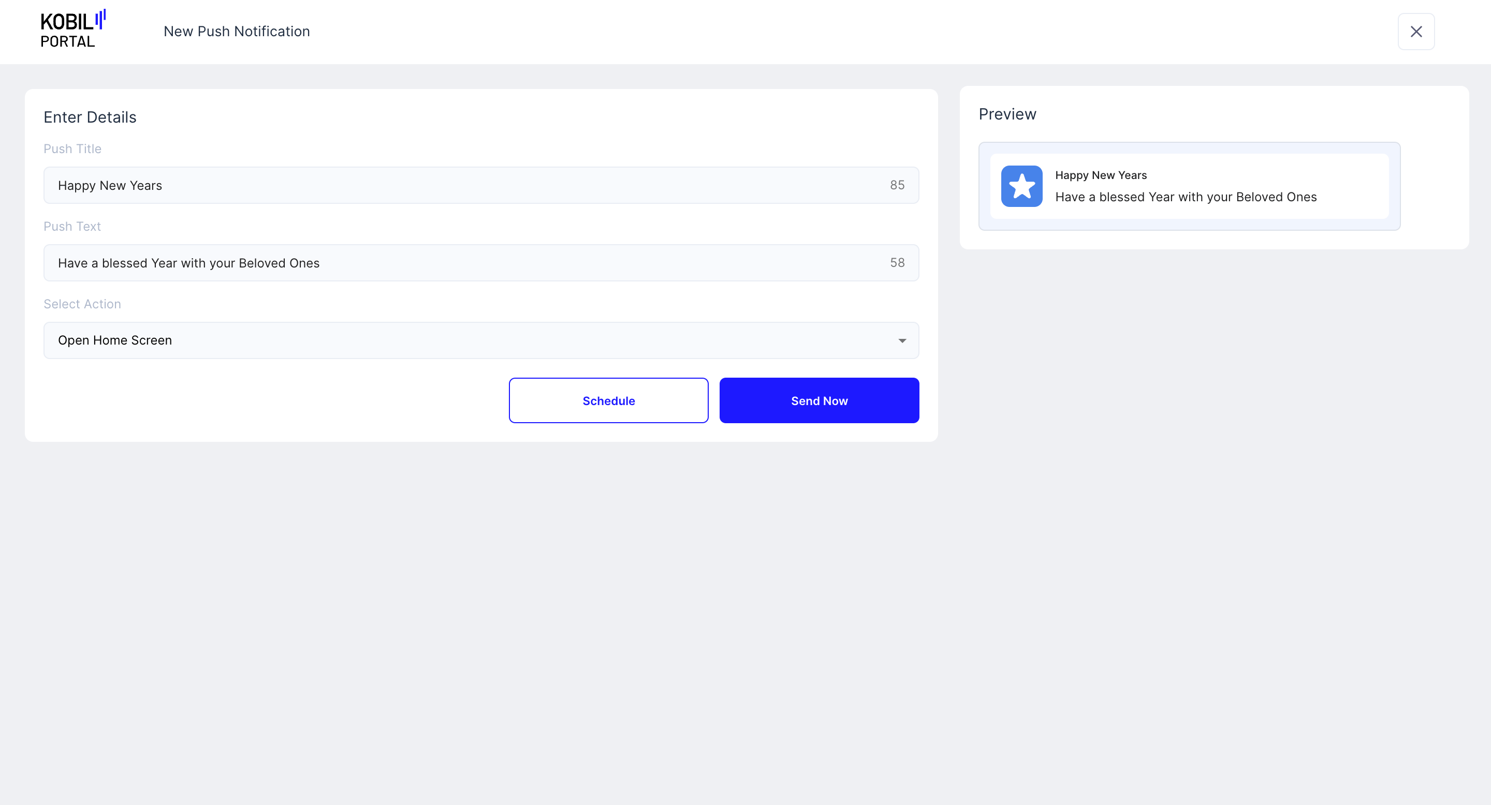Screen dimensions: 1491x805
Task: Click the Push Title label
Action: point(72,148)
